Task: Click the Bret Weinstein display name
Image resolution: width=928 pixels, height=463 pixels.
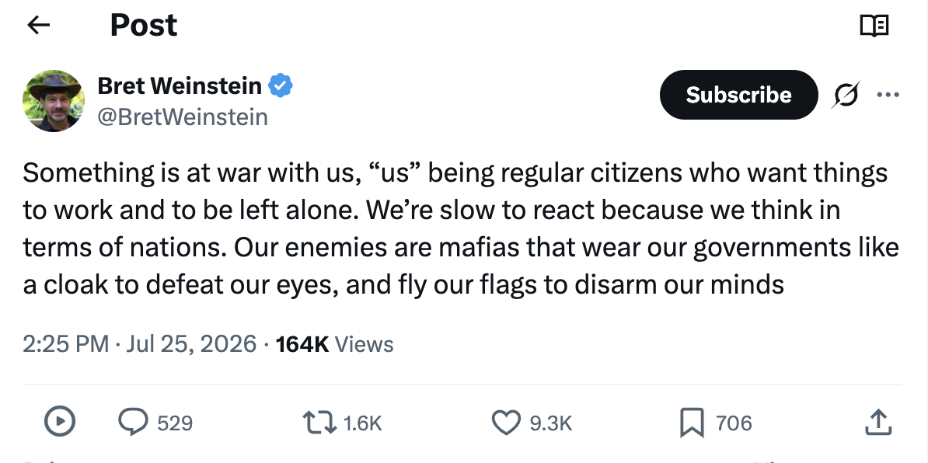Action: 180,86
